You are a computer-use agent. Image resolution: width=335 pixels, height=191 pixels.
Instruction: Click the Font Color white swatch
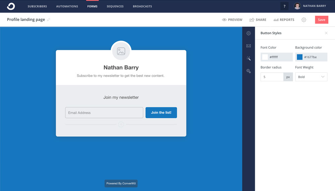[x=265, y=57]
